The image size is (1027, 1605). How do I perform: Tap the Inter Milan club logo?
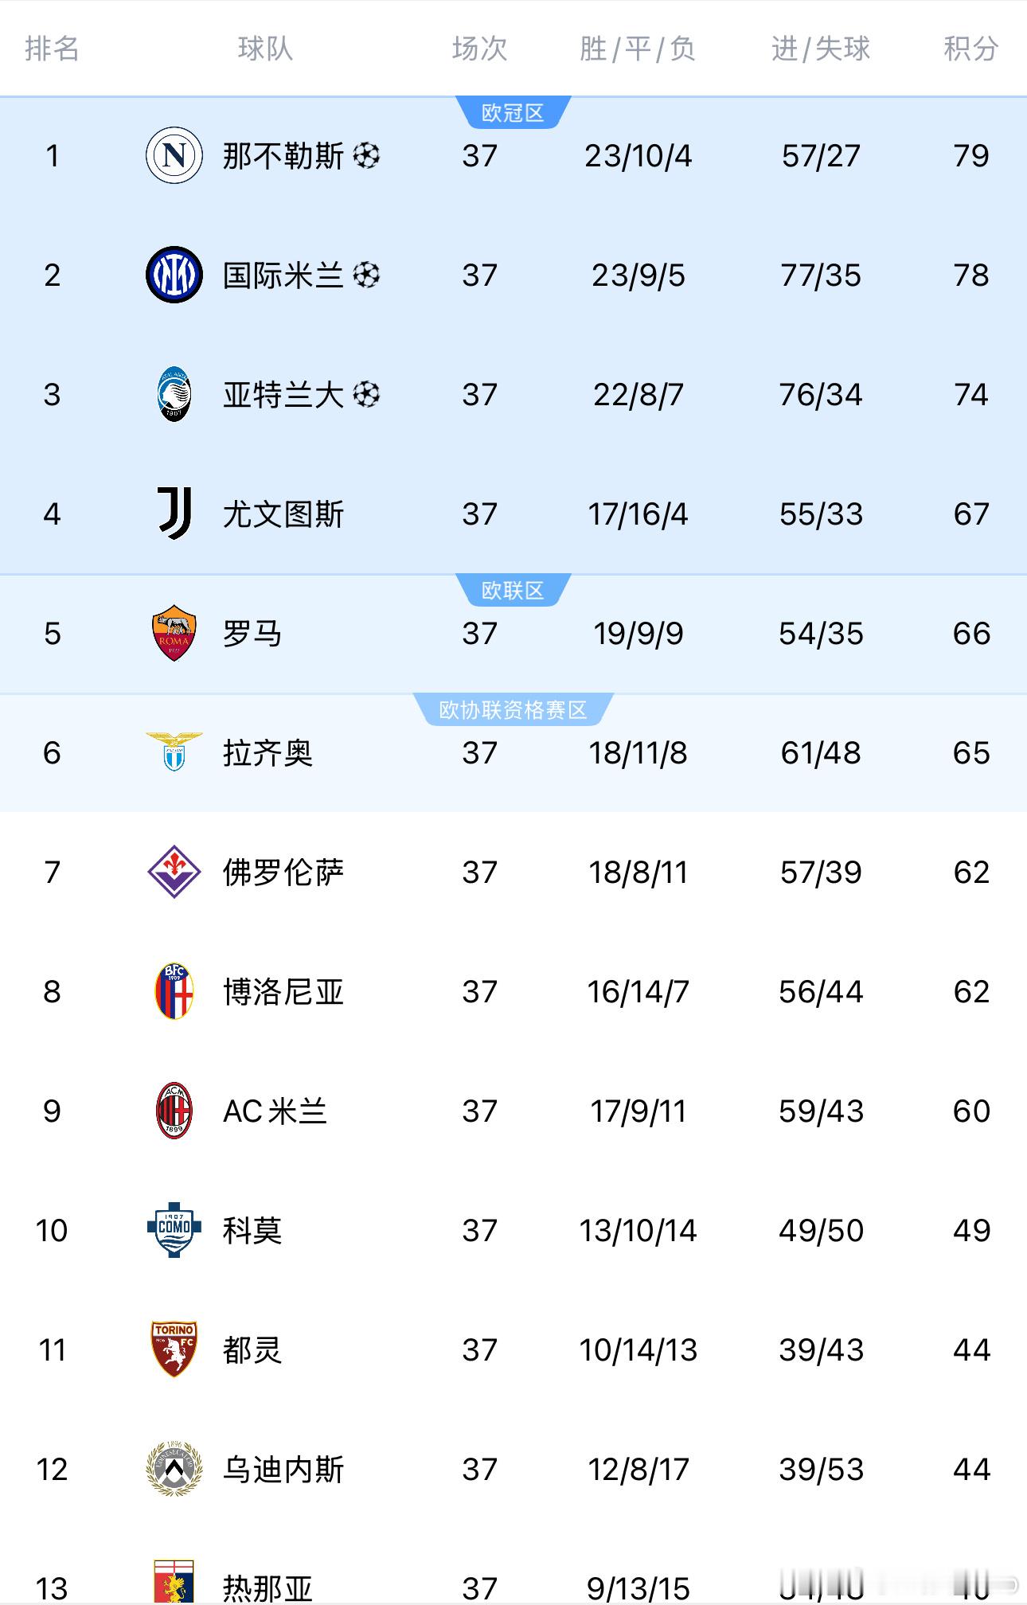[174, 275]
